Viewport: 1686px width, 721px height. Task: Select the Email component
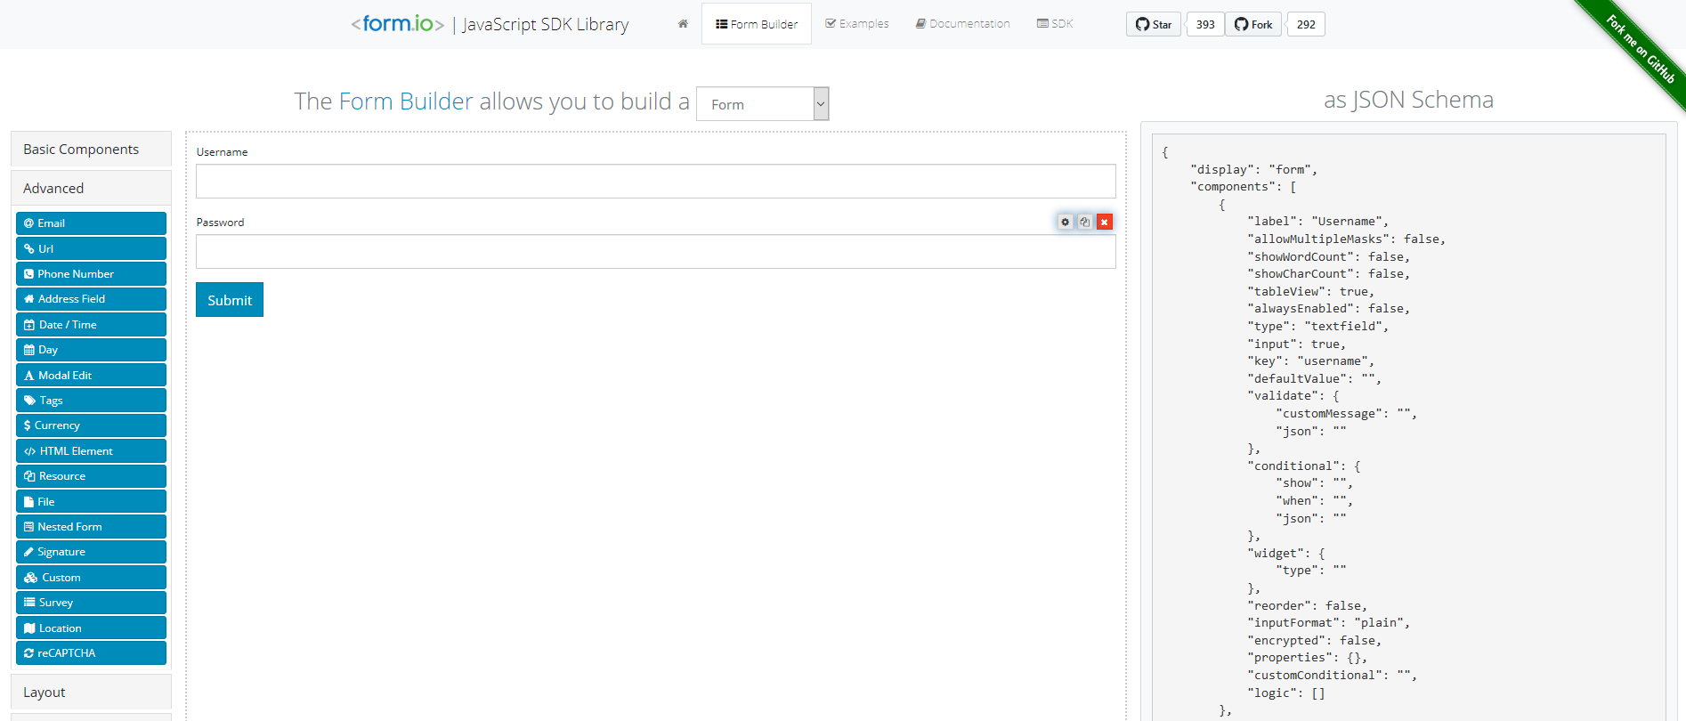tap(91, 223)
